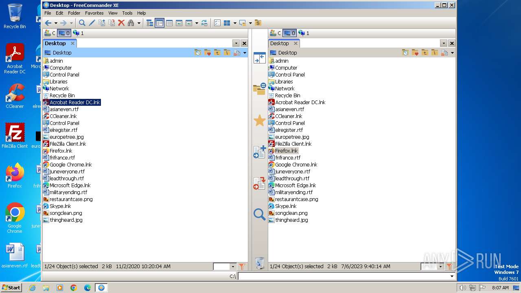Image resolution: width=521 pixels, height=293 pixels.
Task: Click left panel history folder icon
Action: pos(198,52)
